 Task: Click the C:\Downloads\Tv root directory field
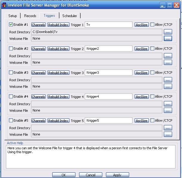point(97,32)
